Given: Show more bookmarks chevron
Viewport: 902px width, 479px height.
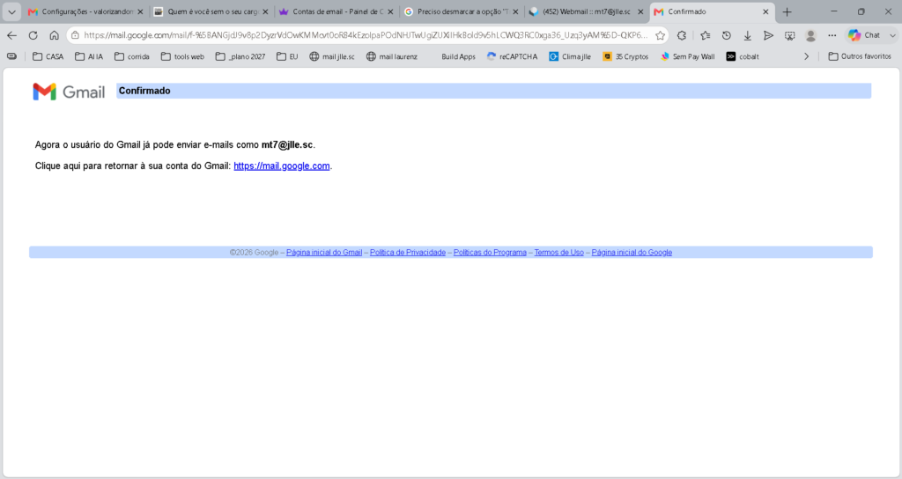Looking at the screenshot, I should tap(806, 56).
